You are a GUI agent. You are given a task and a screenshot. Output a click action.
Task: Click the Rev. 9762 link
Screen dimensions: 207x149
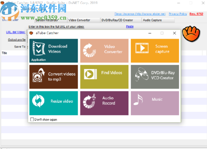point(196,14)
